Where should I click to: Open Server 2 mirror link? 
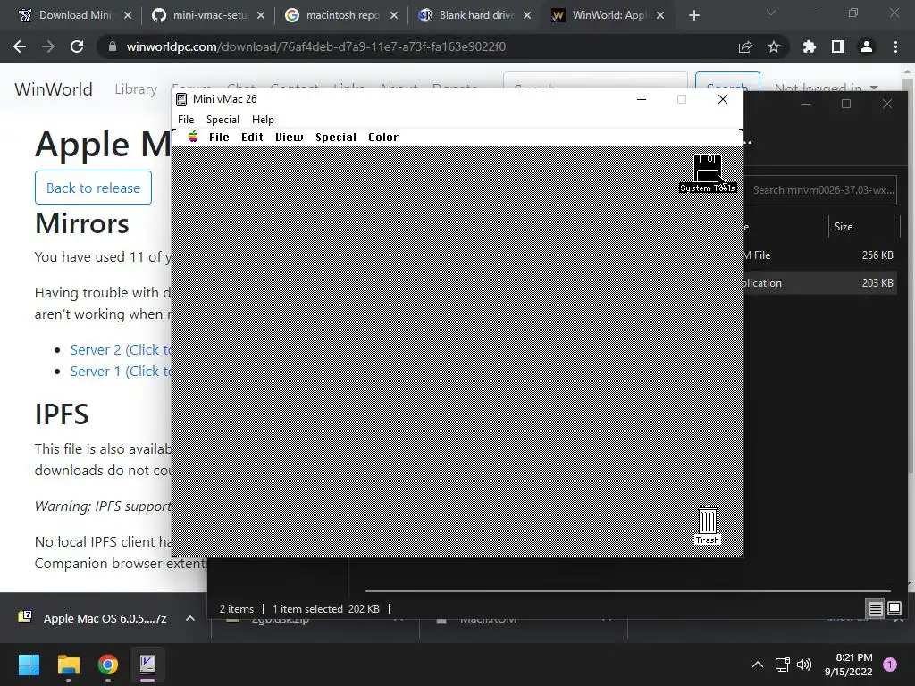pos(121,350)
